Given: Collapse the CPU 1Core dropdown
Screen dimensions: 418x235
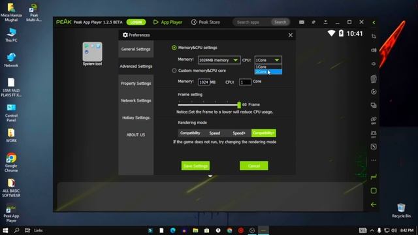Looking at the screenshot, I should pyautogui.click(x=268, y=60).
